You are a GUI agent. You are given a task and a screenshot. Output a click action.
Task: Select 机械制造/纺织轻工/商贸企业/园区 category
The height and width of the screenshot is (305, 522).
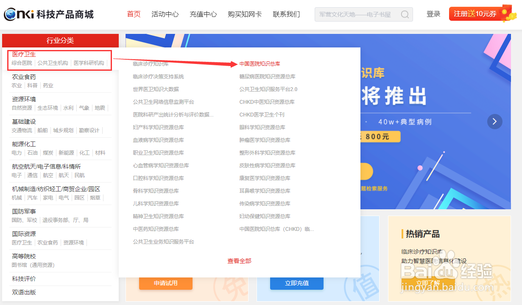pyautogui.click(x=56, y=189)
